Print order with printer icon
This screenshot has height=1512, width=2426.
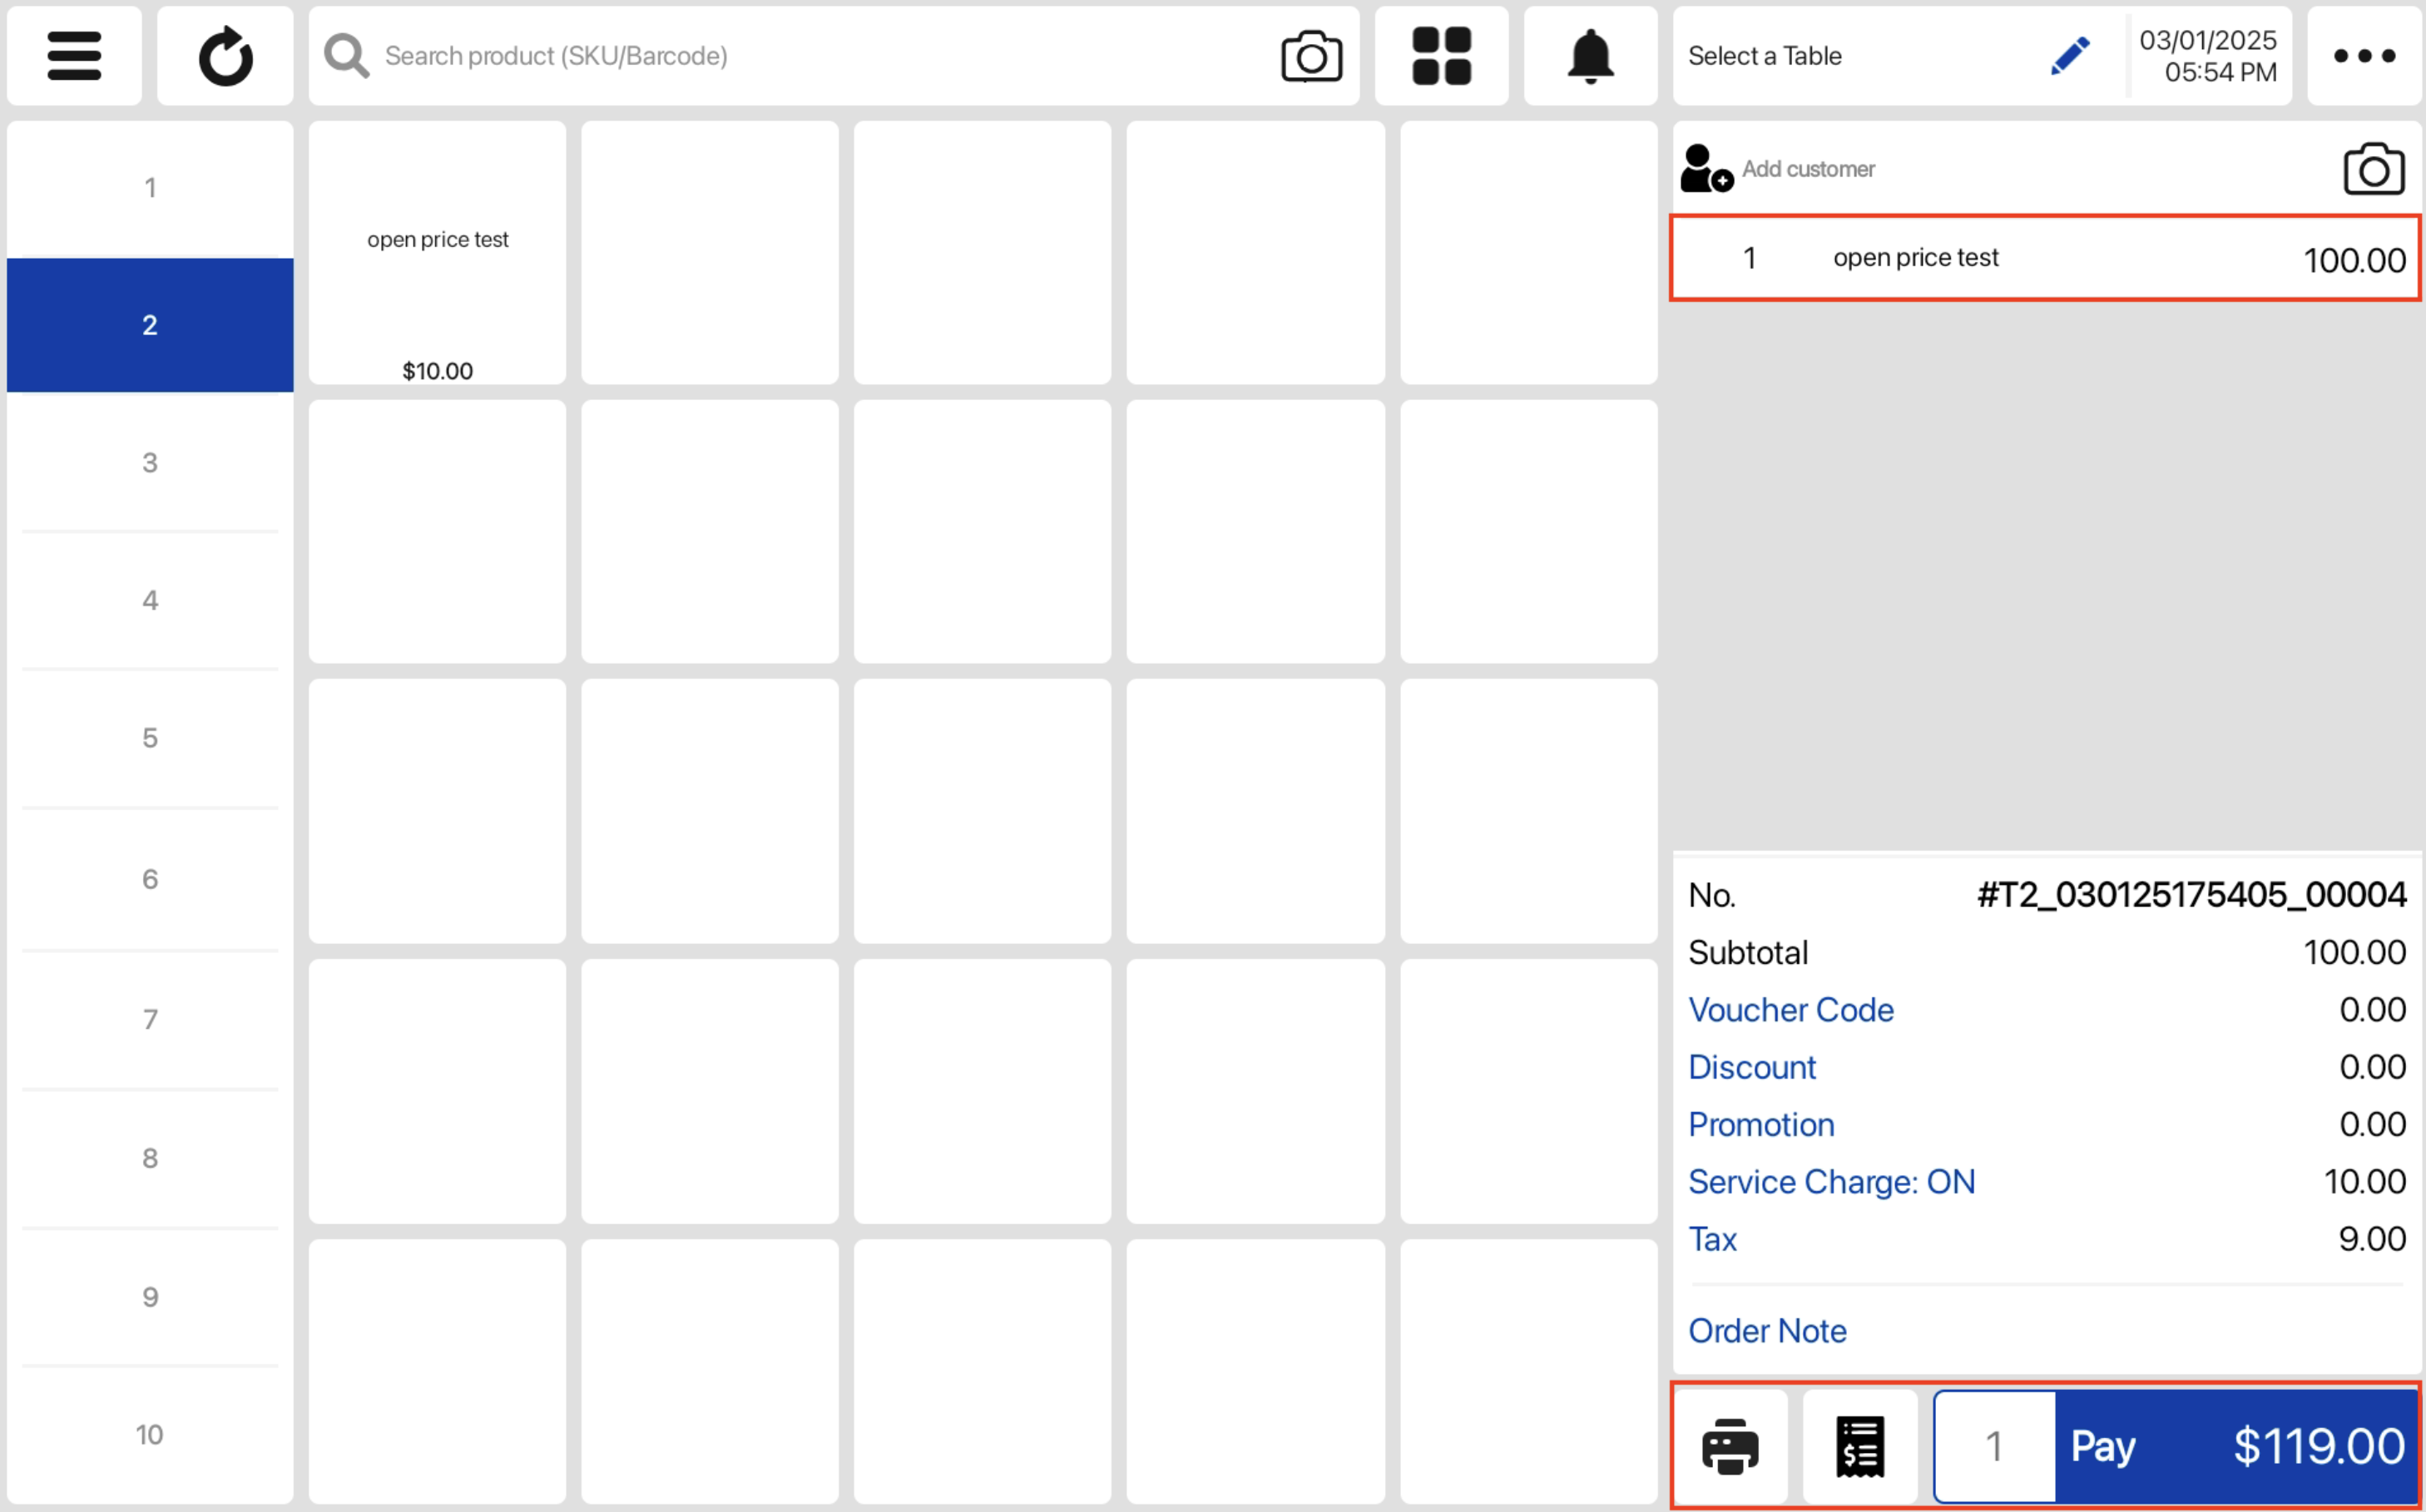click(x=1730, y=1446)
